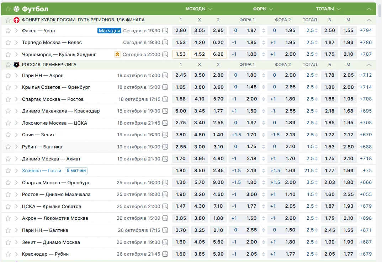Add Торпедо Москва — Велес to favorites
The height and width of the screenshot is (262, 382).
point(8,43)
